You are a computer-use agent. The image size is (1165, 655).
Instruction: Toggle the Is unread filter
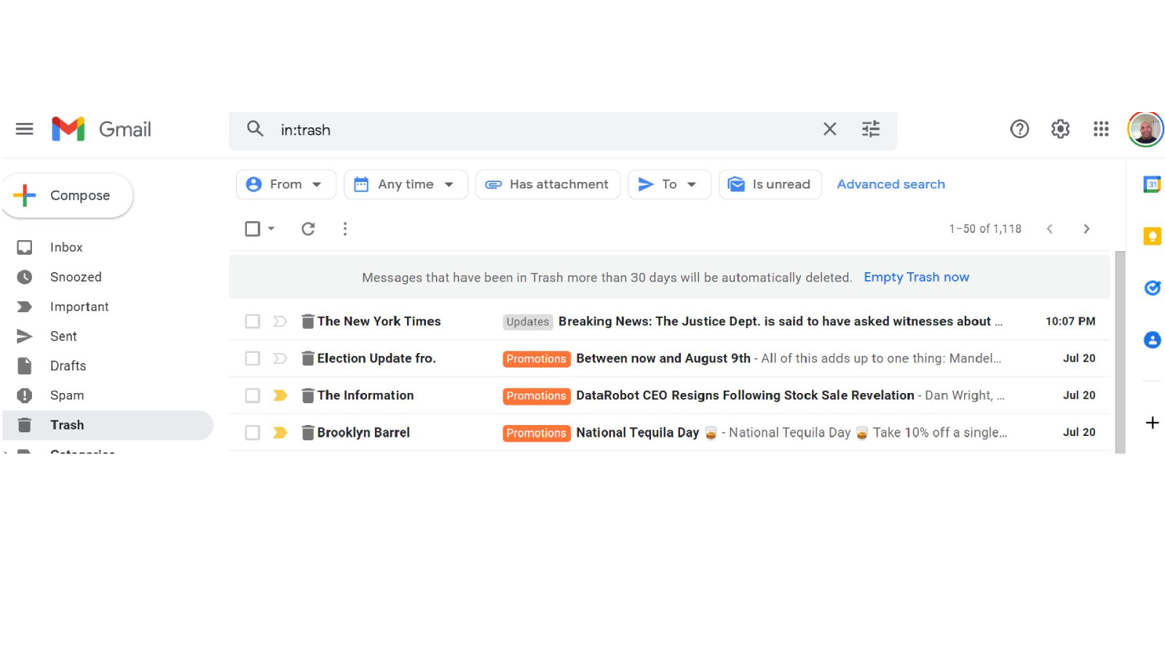point(770,185)
